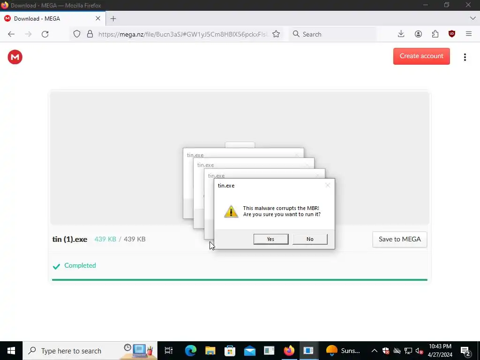Screen dimensions: 480x360
Task: Open uBlock Origin extension icon
Action: [452, 34]
